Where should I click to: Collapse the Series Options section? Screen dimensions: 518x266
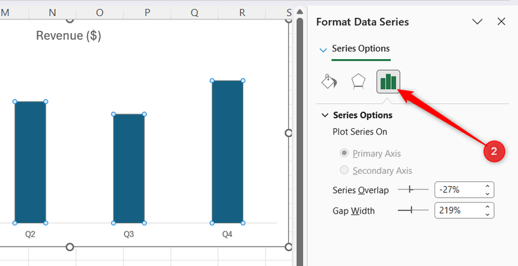point(325,115)
